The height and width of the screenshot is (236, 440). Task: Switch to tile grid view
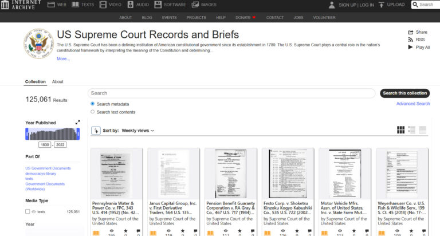400,129
